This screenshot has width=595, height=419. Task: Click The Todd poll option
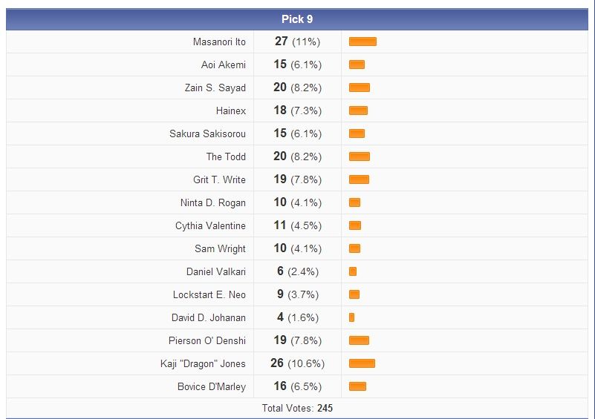(226, 157)
